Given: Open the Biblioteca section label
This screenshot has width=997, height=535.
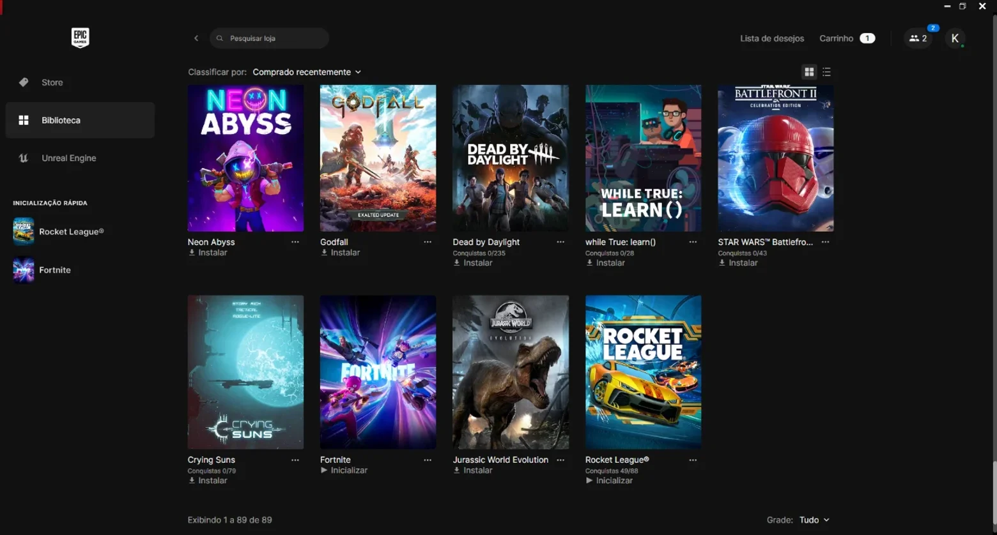Looking at the screenshot, I should point(61,120).
